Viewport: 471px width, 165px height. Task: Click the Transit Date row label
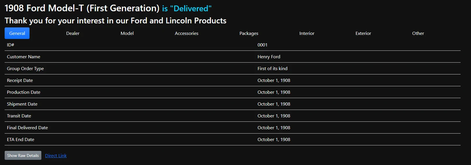(19, 116)
